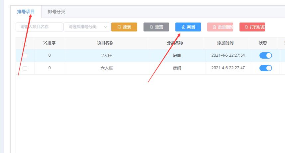Click the 分类名称 column header
Viewport: 285px width, 153px height.
click(x=175, y=43)
